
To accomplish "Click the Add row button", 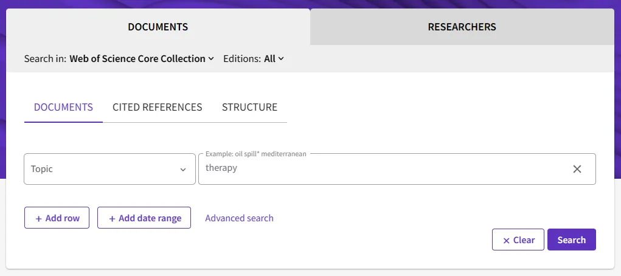I will 57,218.
